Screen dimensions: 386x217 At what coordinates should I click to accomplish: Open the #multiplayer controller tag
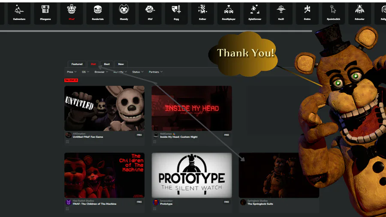coord(229,13)
